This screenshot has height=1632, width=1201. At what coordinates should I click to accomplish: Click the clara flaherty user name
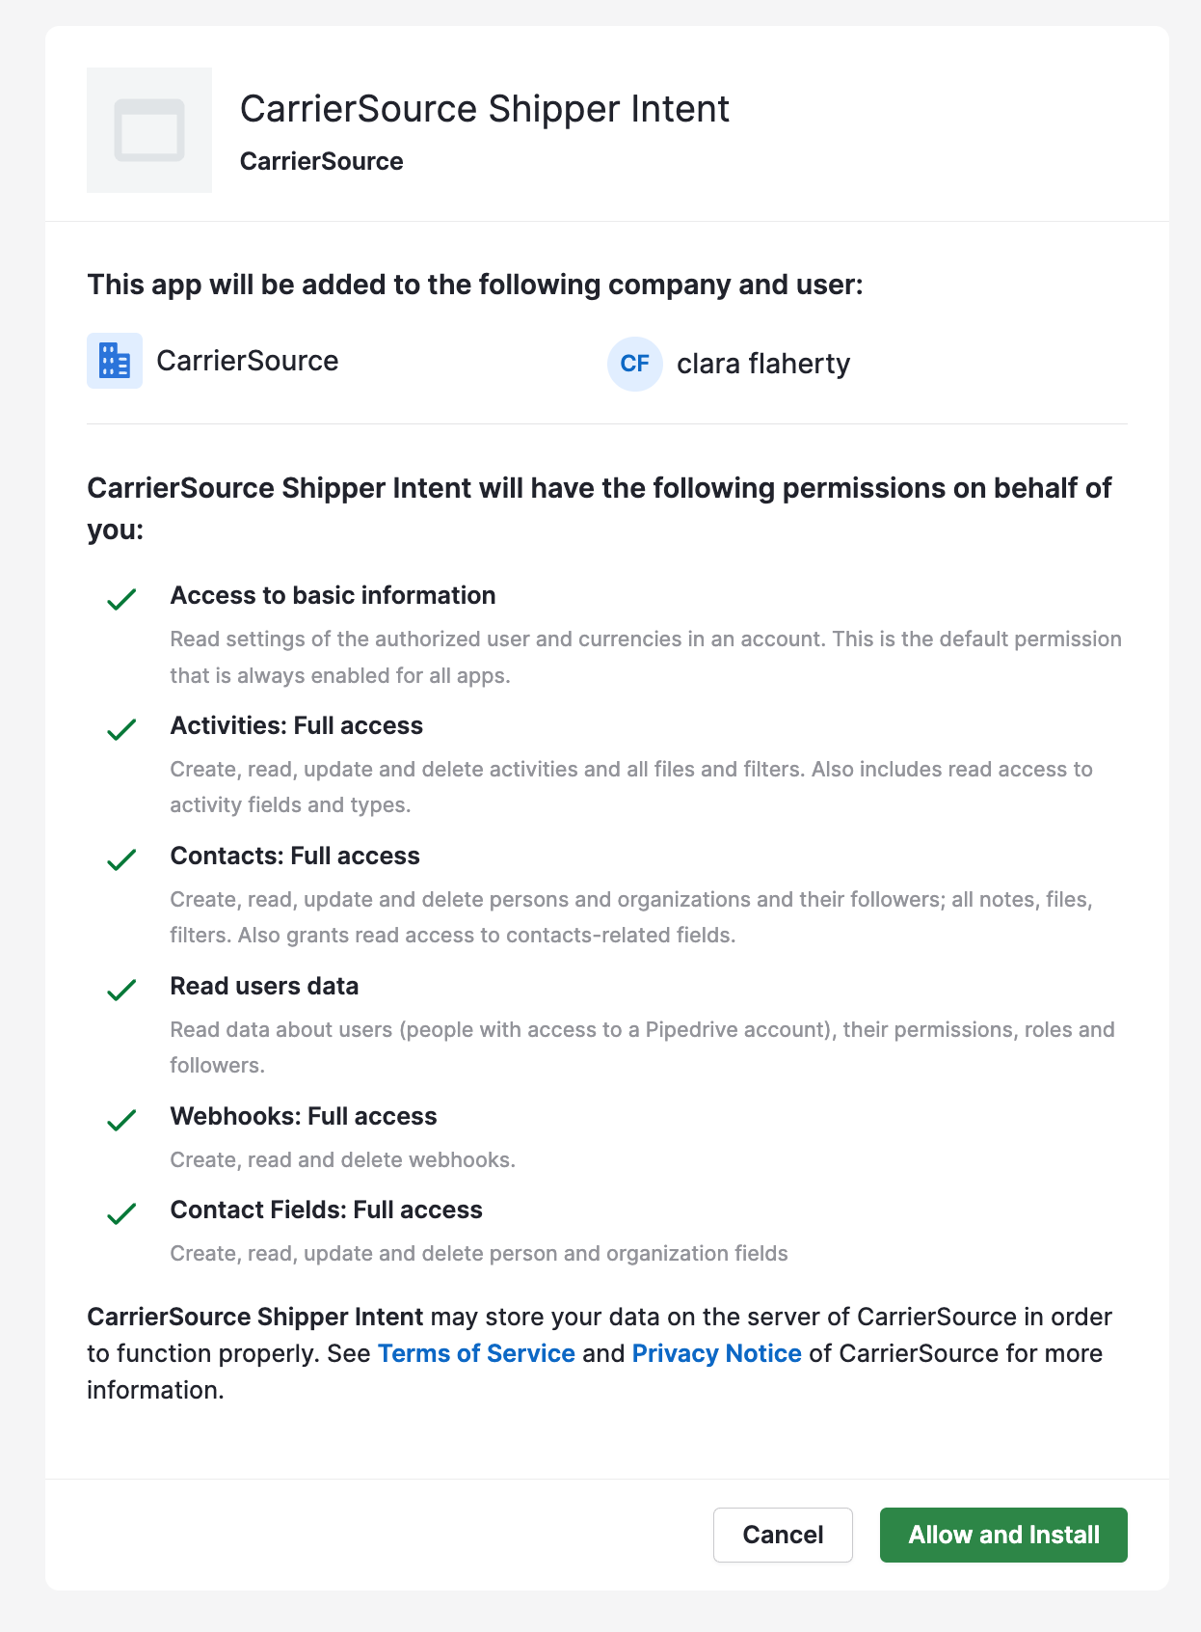763,364
